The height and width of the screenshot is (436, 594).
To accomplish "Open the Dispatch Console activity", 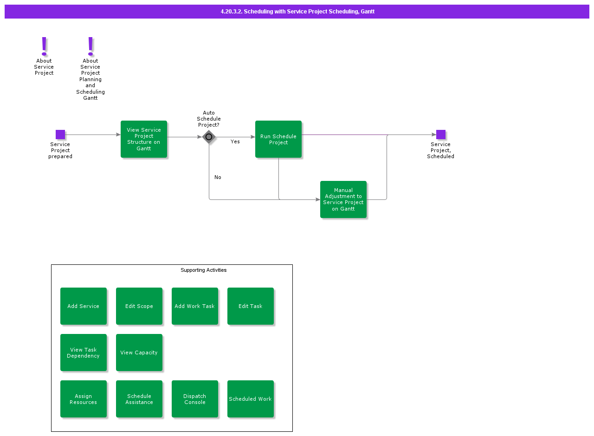I will coord(194,399).
